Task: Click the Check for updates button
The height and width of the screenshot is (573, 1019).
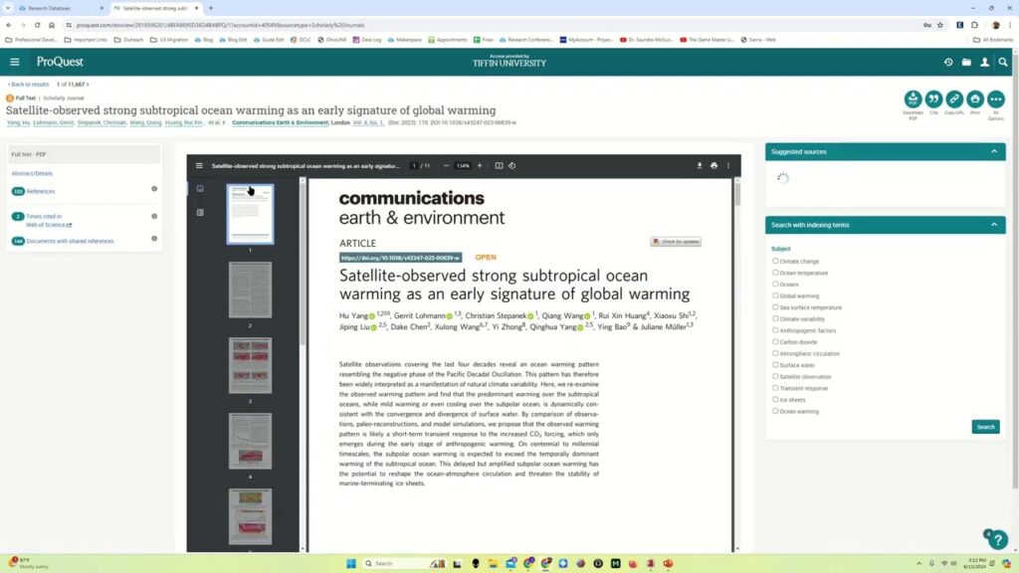Action: click(676, 242)
